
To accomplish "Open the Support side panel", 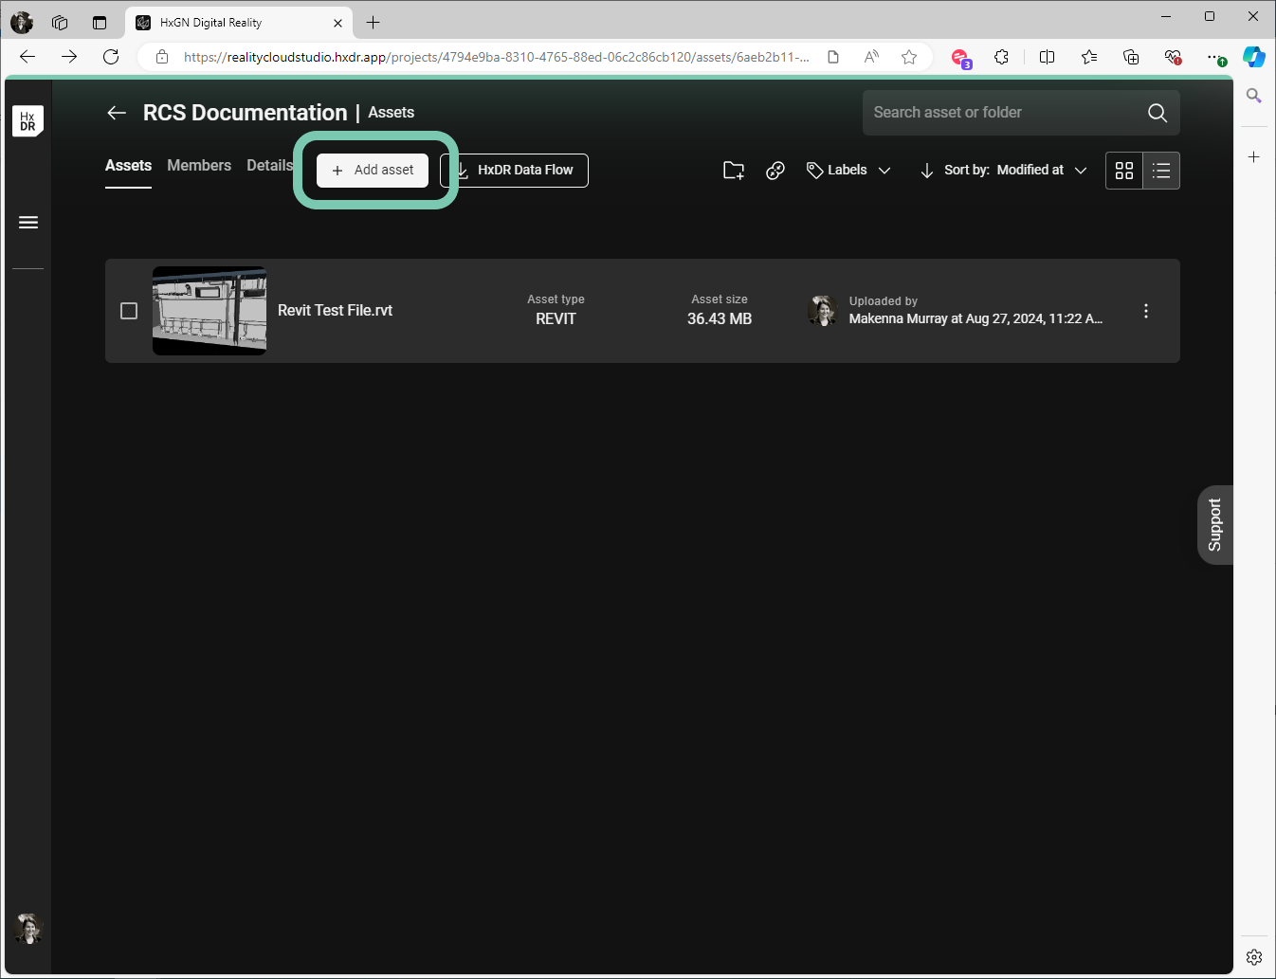I will pos(1214,525).
